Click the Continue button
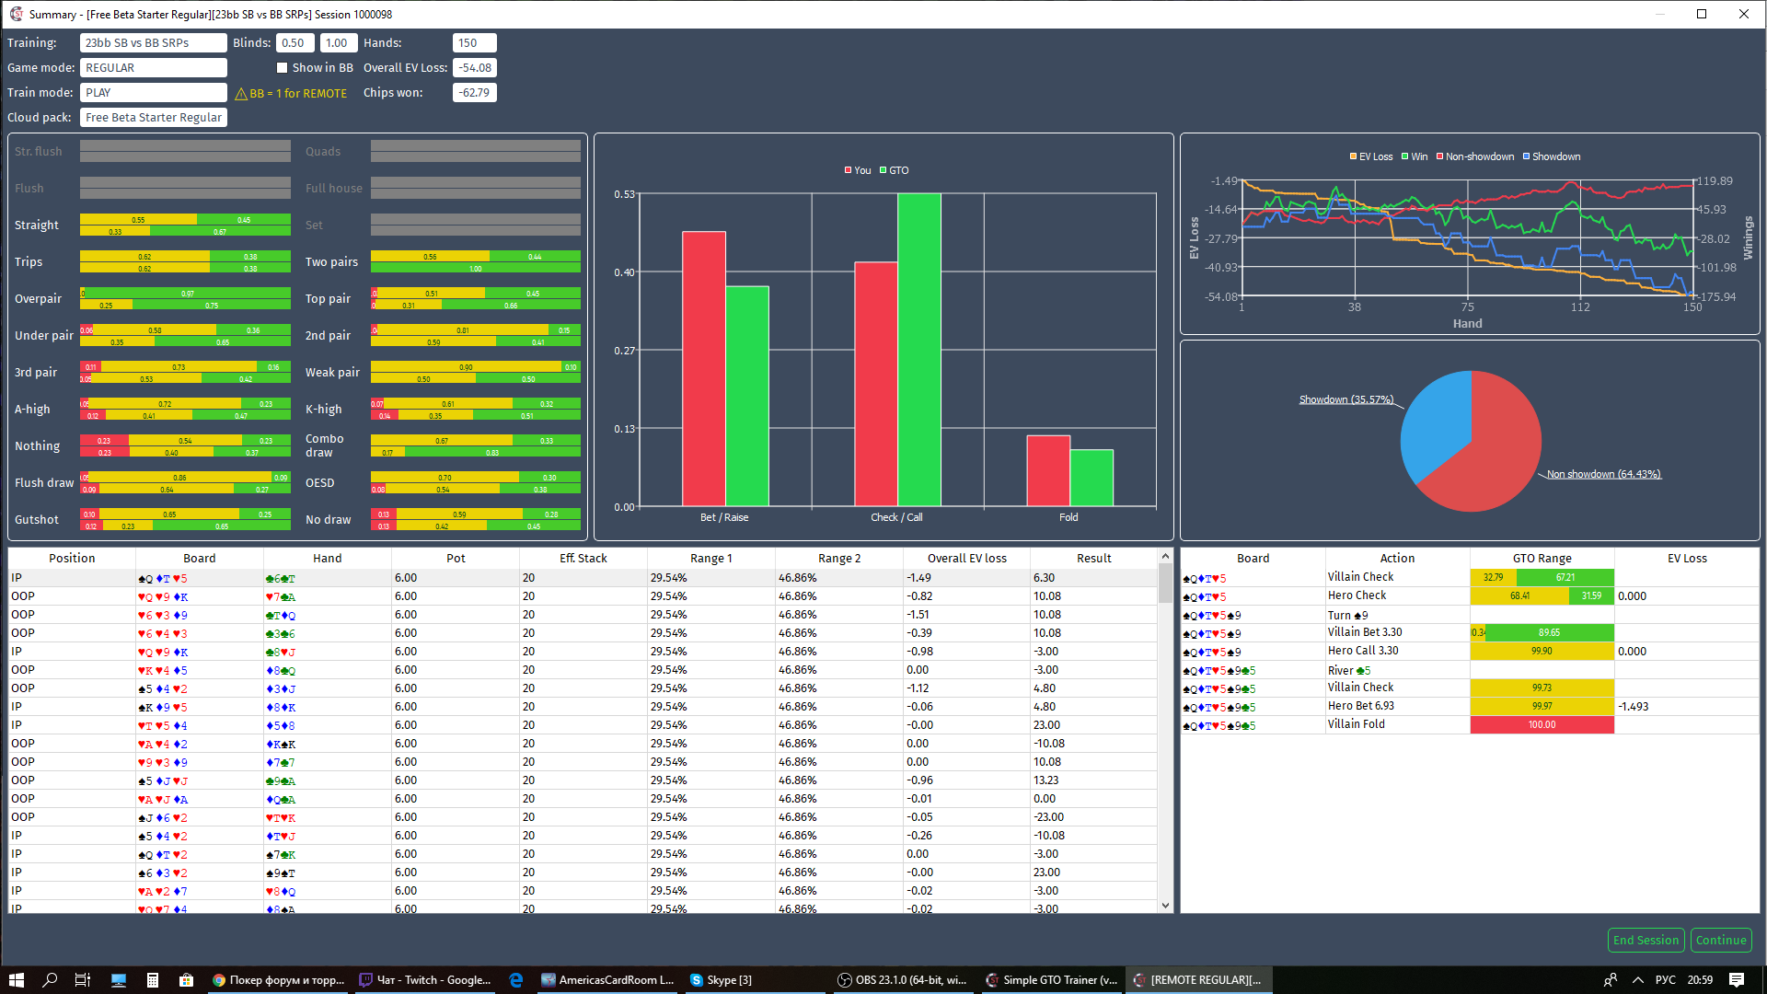Viewport: 1767px width, 994px height. (1720, 940)
